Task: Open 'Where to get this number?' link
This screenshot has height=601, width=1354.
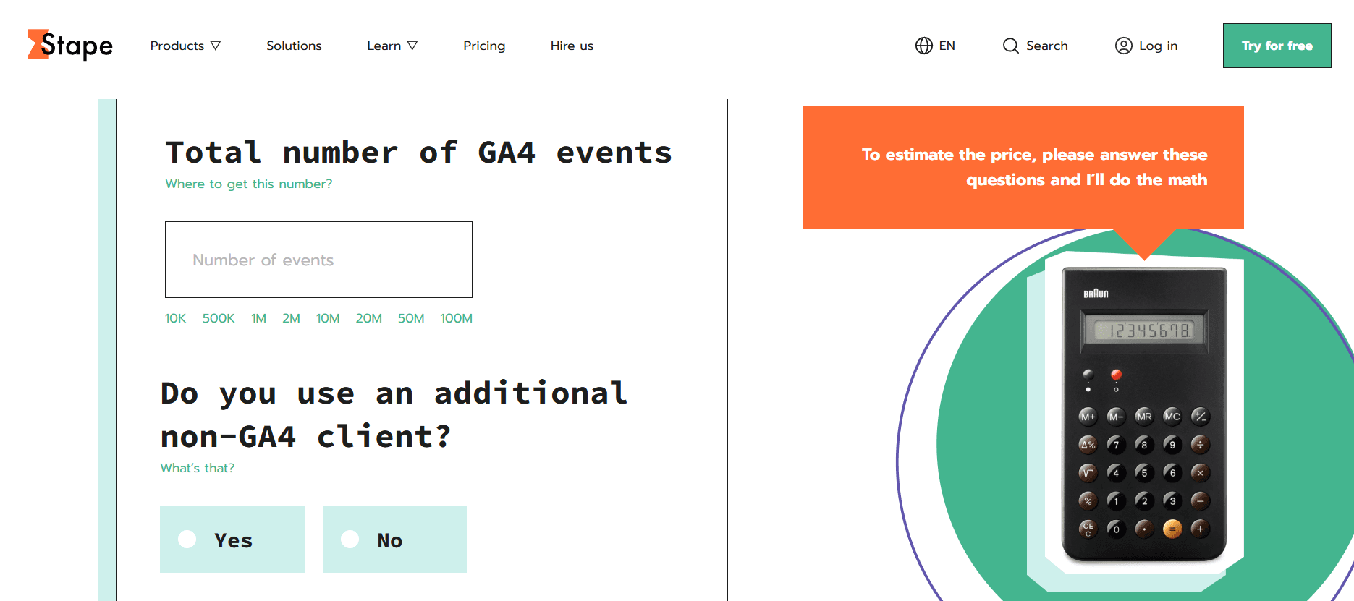Action: coord(249,184)
